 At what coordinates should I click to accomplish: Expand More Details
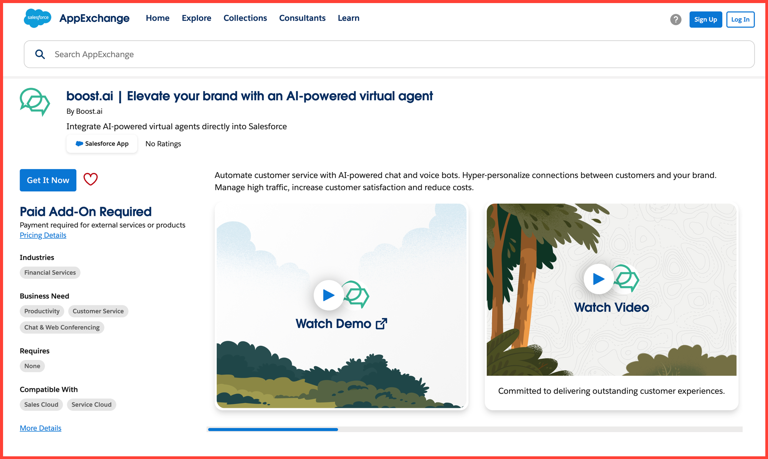[x=40, y=428]
